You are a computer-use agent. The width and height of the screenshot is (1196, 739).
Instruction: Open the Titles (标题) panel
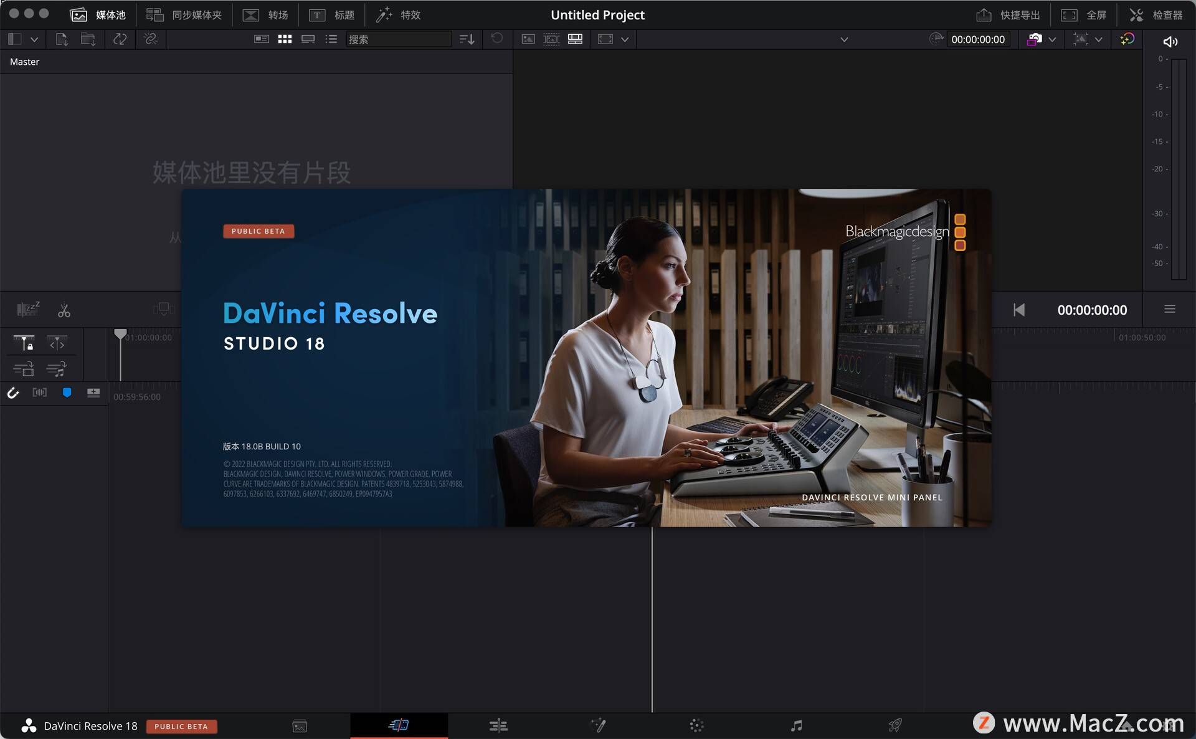[x=332, y=14]
